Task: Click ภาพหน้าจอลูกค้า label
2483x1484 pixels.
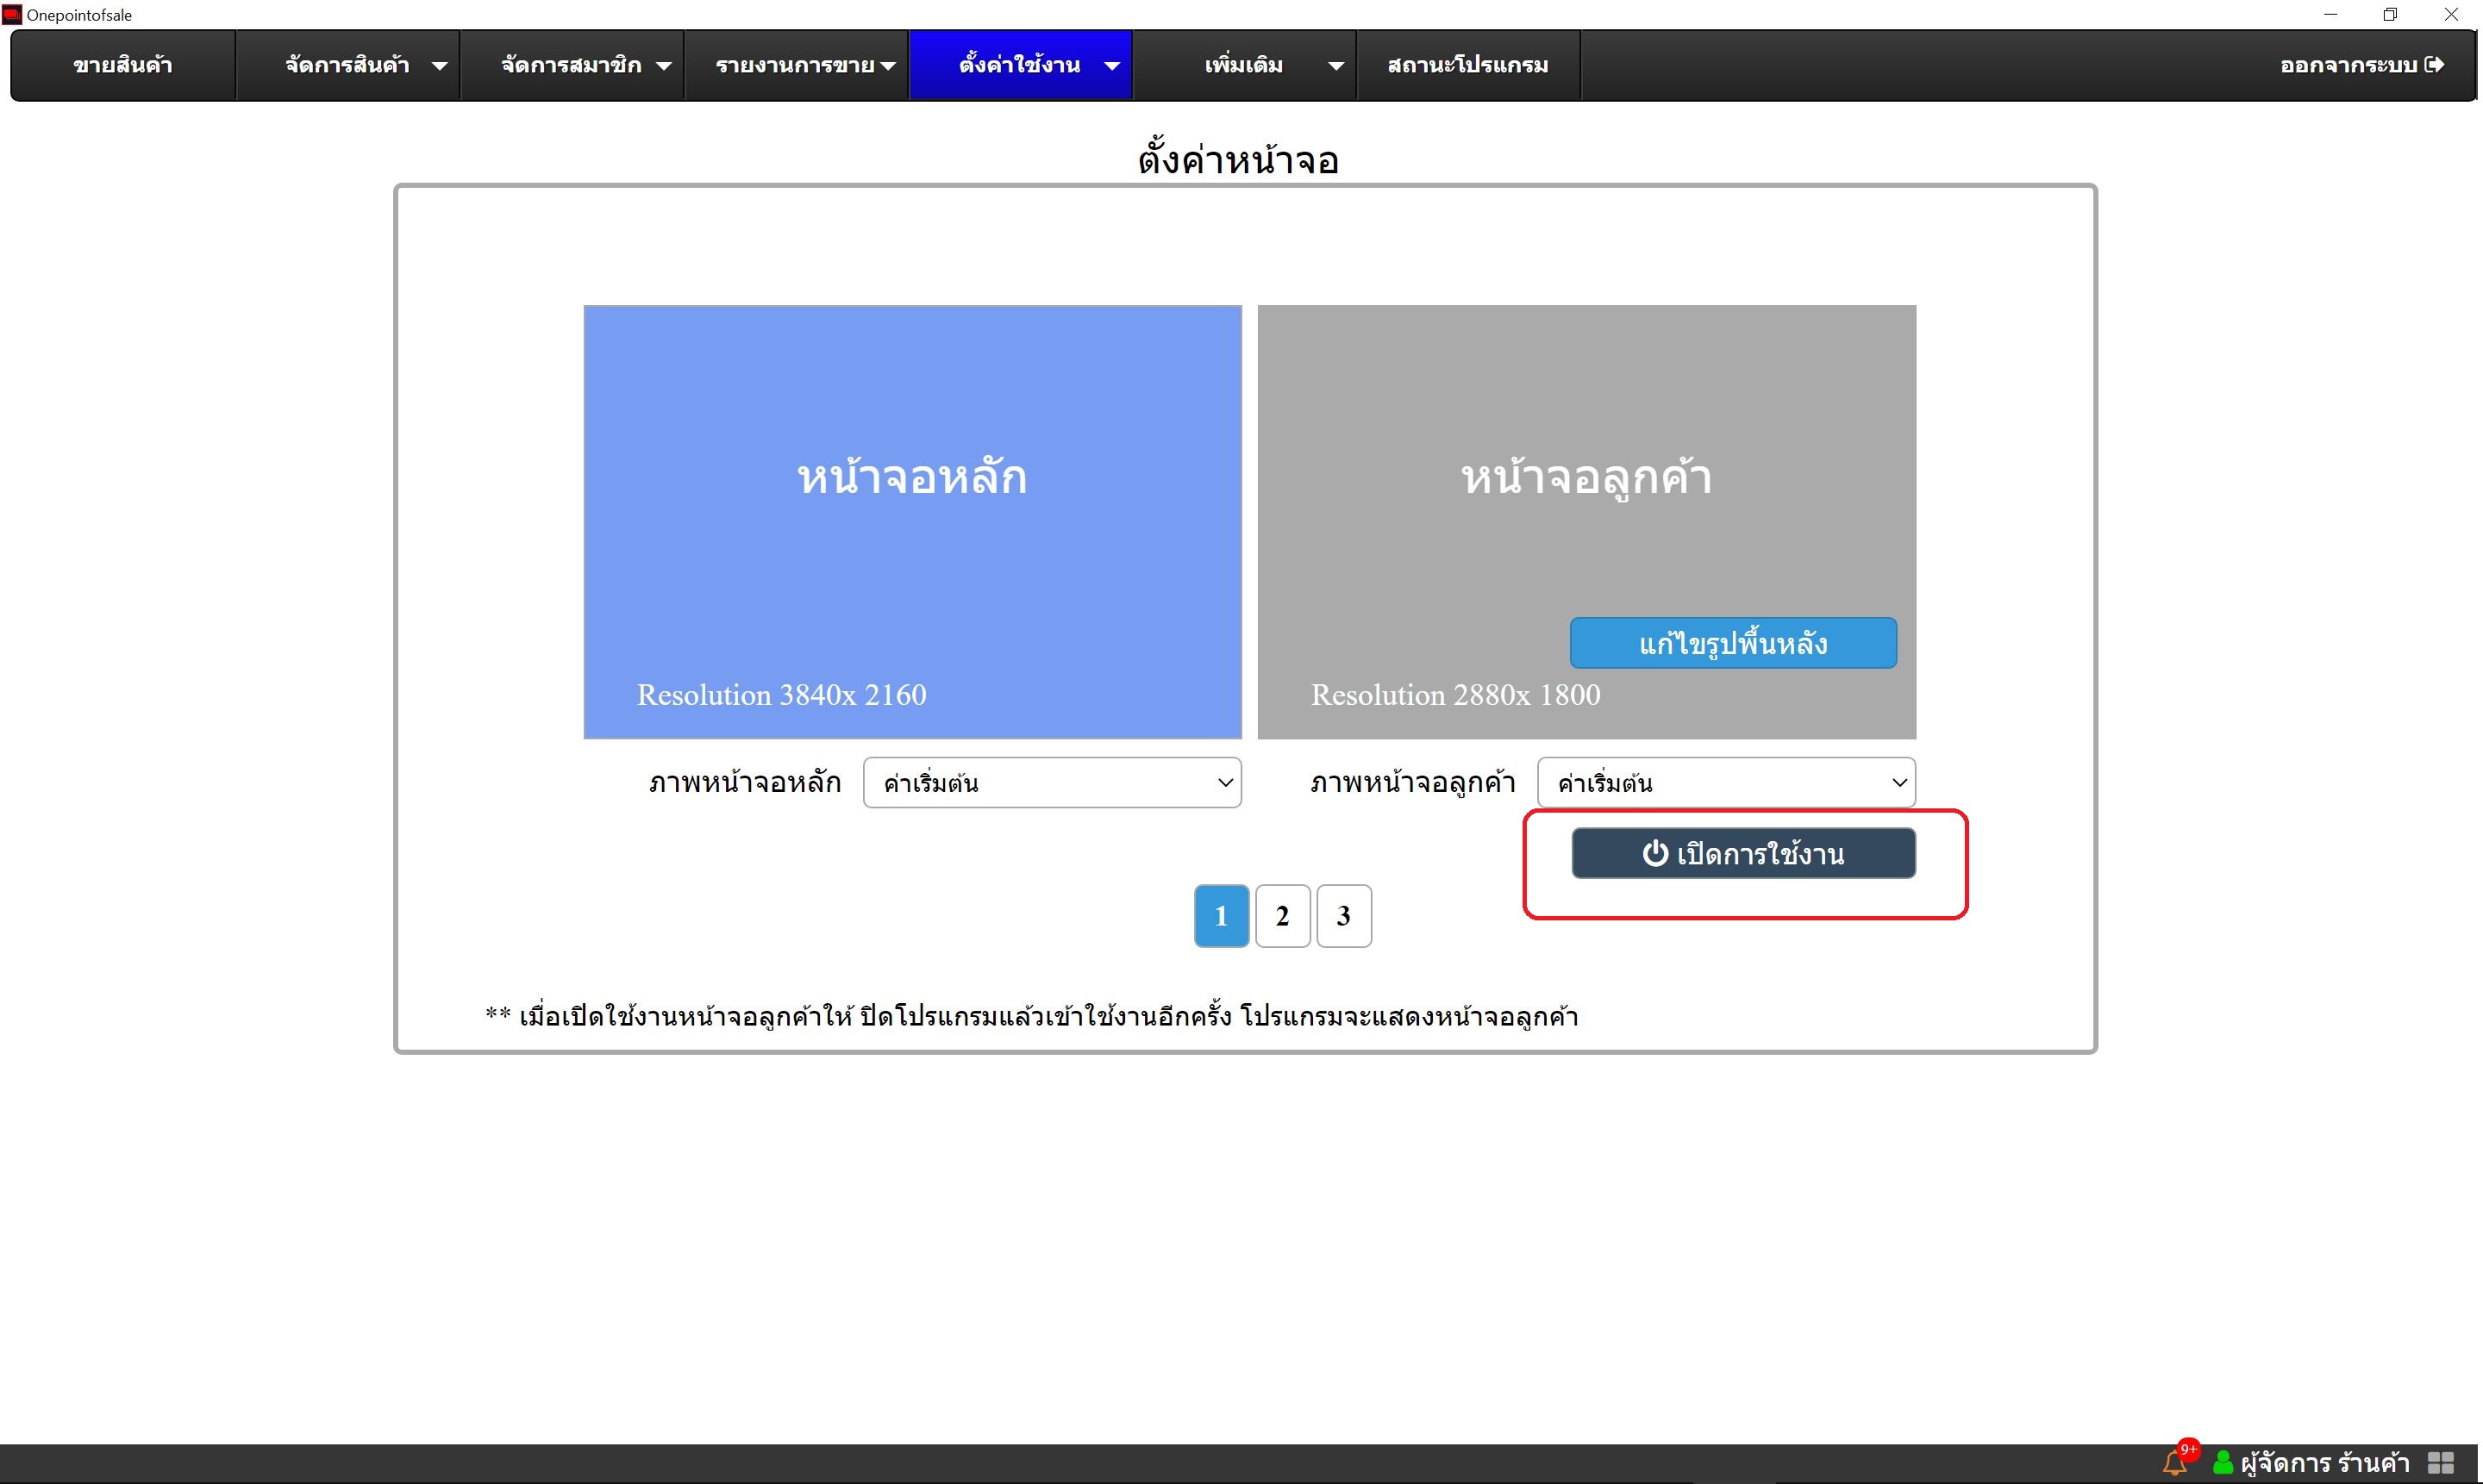Action: 1414,782
